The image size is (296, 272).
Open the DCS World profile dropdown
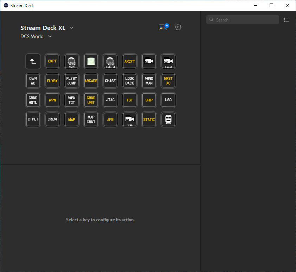coord(50,36)
